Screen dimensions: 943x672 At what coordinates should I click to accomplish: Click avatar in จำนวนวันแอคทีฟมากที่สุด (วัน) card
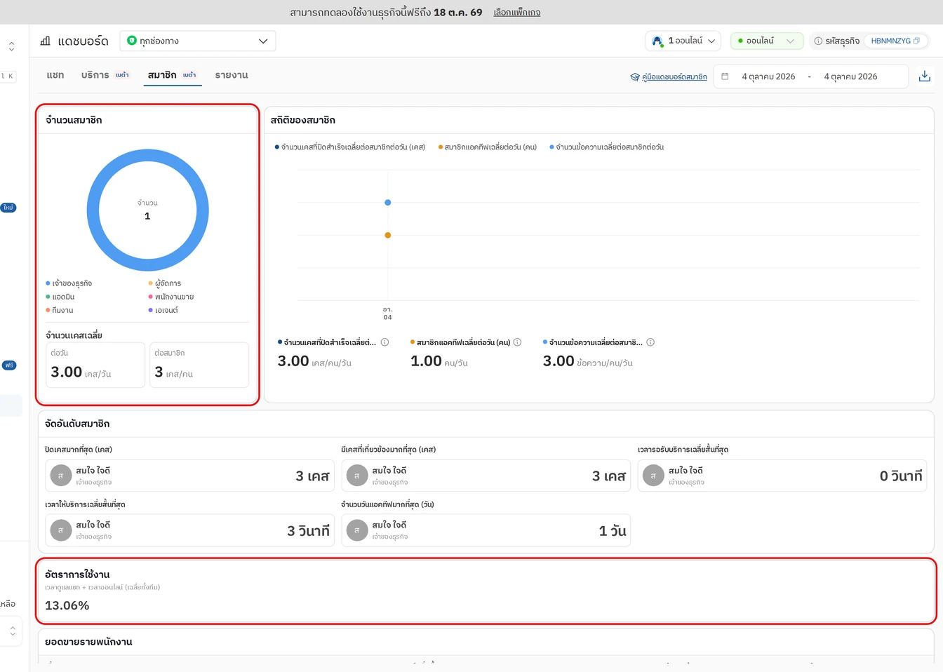pos(357,530)
